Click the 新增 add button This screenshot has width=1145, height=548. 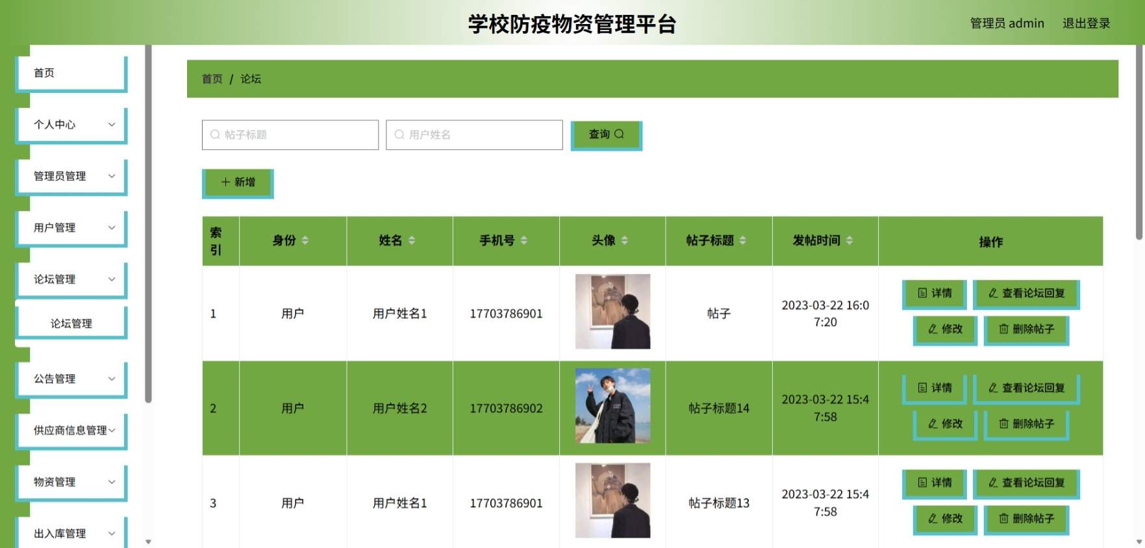click(238, 183)
